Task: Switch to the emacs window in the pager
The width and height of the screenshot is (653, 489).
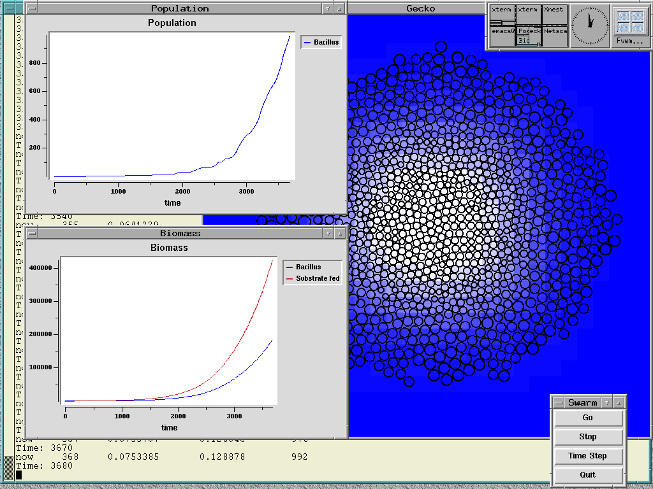Action: (503, 36)
